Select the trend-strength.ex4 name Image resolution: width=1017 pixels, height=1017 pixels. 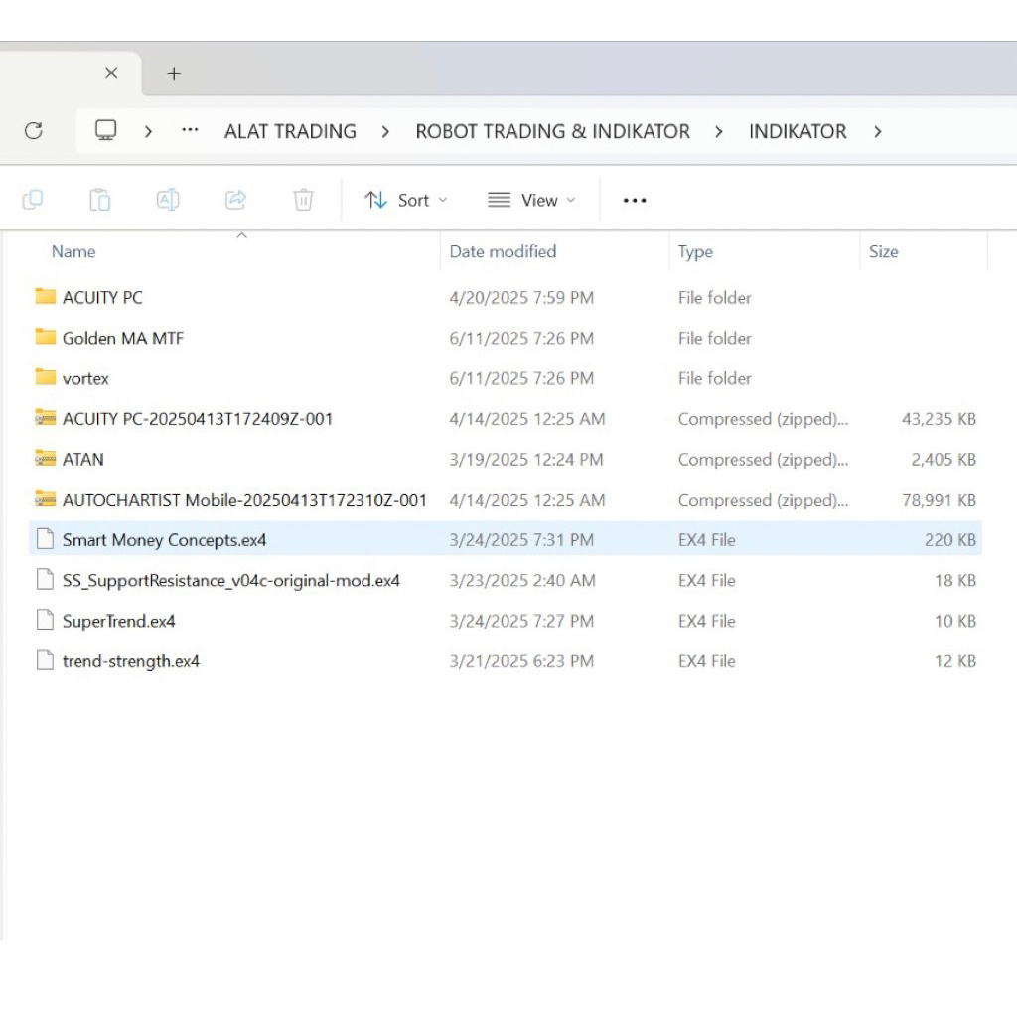click(130, 661)
